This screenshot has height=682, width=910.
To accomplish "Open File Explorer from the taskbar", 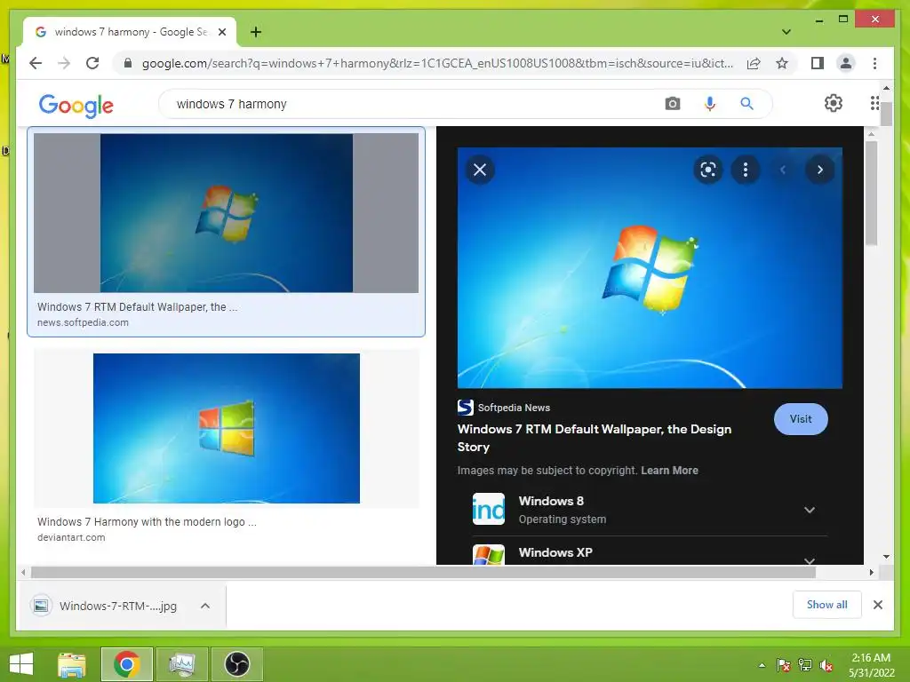I will [72, 664].
